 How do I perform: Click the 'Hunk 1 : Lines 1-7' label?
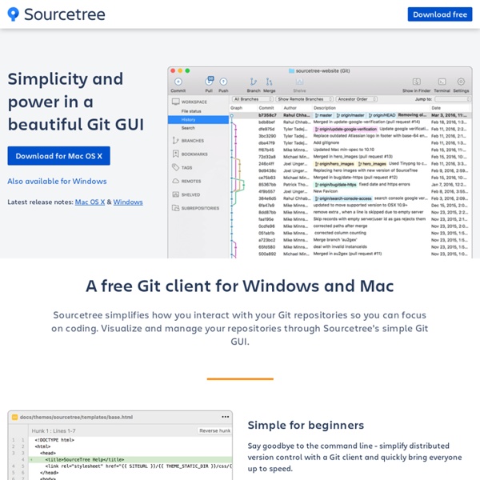click(x=54, y=430)
